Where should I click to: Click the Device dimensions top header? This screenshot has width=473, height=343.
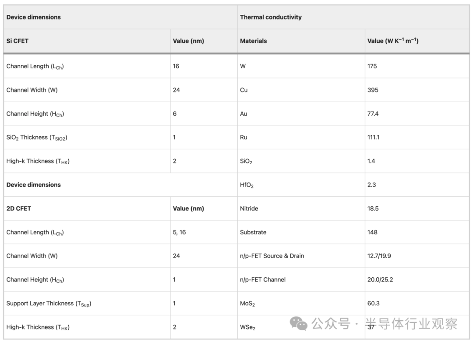[33, 17]
